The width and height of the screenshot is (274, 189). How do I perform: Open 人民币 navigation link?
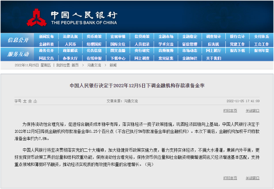pos(70,44)
